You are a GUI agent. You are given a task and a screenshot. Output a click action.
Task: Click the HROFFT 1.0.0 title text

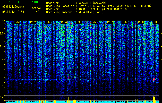tap(20, 2)
